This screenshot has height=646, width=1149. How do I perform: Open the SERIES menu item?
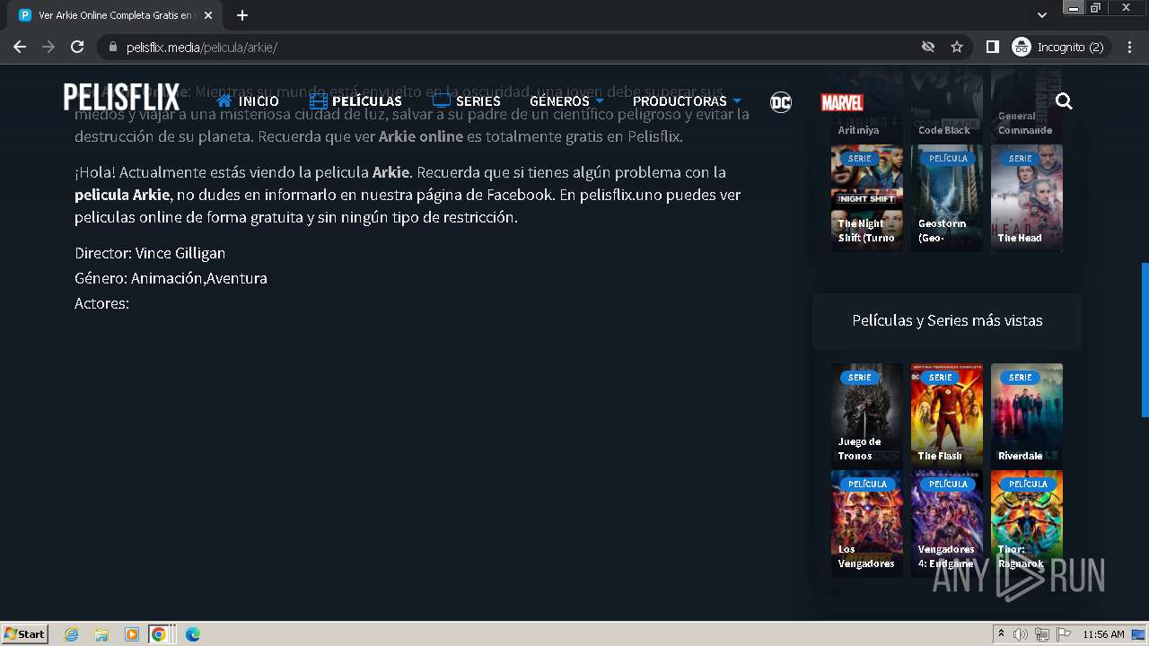point(466,100)
